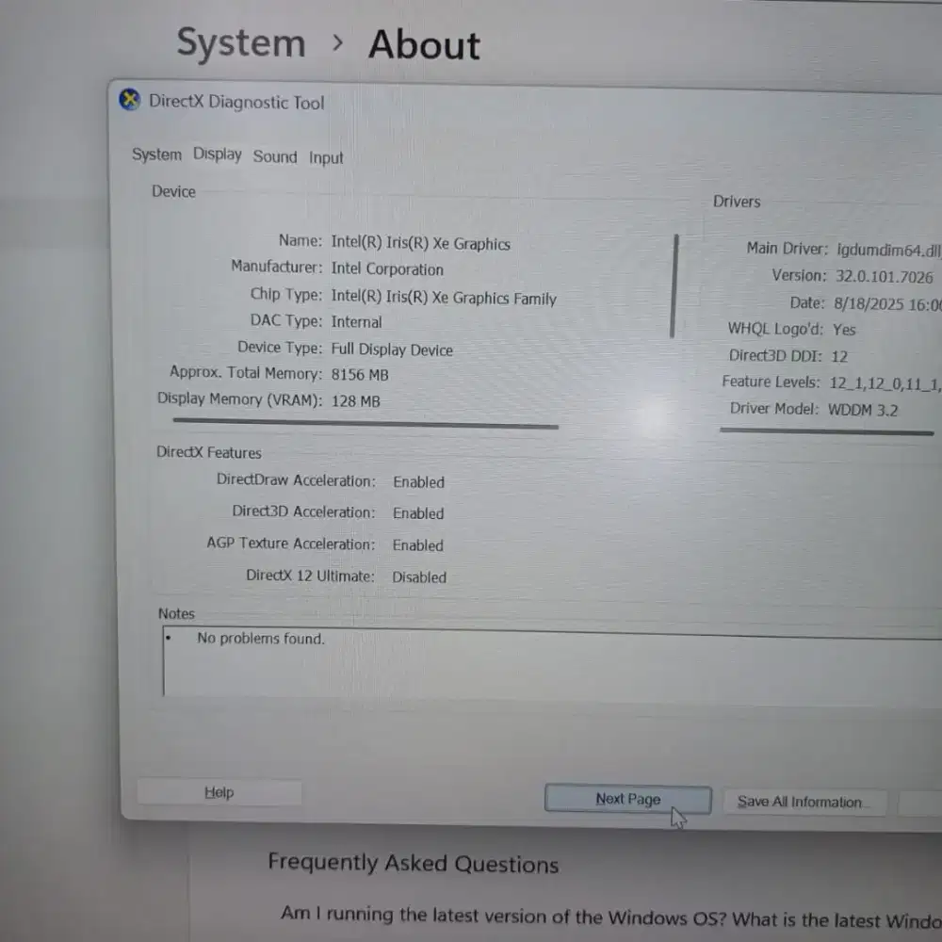Switch to the Display tab
Image resolution: width=942 pixels, height=942 pixels.
tap(217, 154)
